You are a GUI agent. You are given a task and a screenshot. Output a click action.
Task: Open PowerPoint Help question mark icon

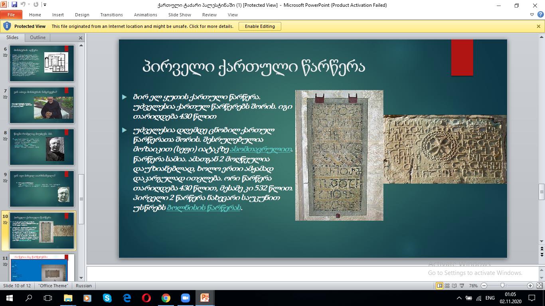coord(540,14)
